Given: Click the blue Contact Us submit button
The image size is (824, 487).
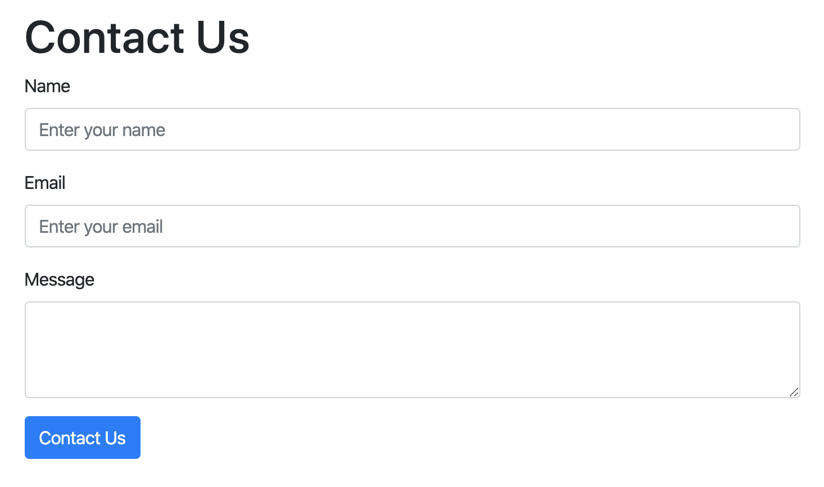Looking at the screenshot, I should click(x=83, y=438).
